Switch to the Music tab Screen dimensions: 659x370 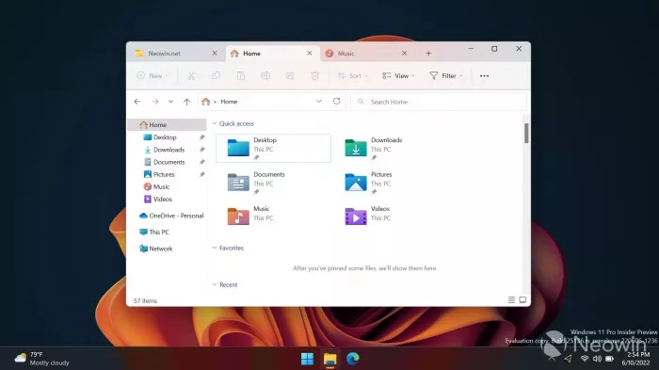click(x=364, y=54)
